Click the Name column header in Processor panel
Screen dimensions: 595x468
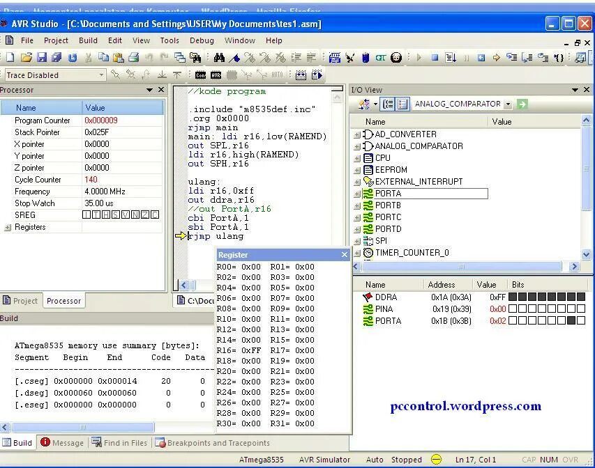point(41,108)
